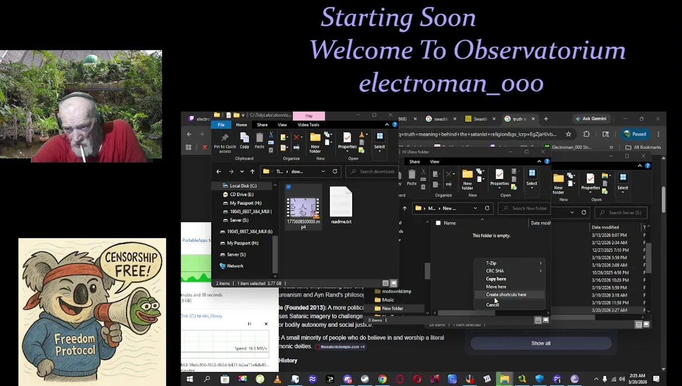
Task: Check the select-all box beside Name column
Action: (438, 223)
